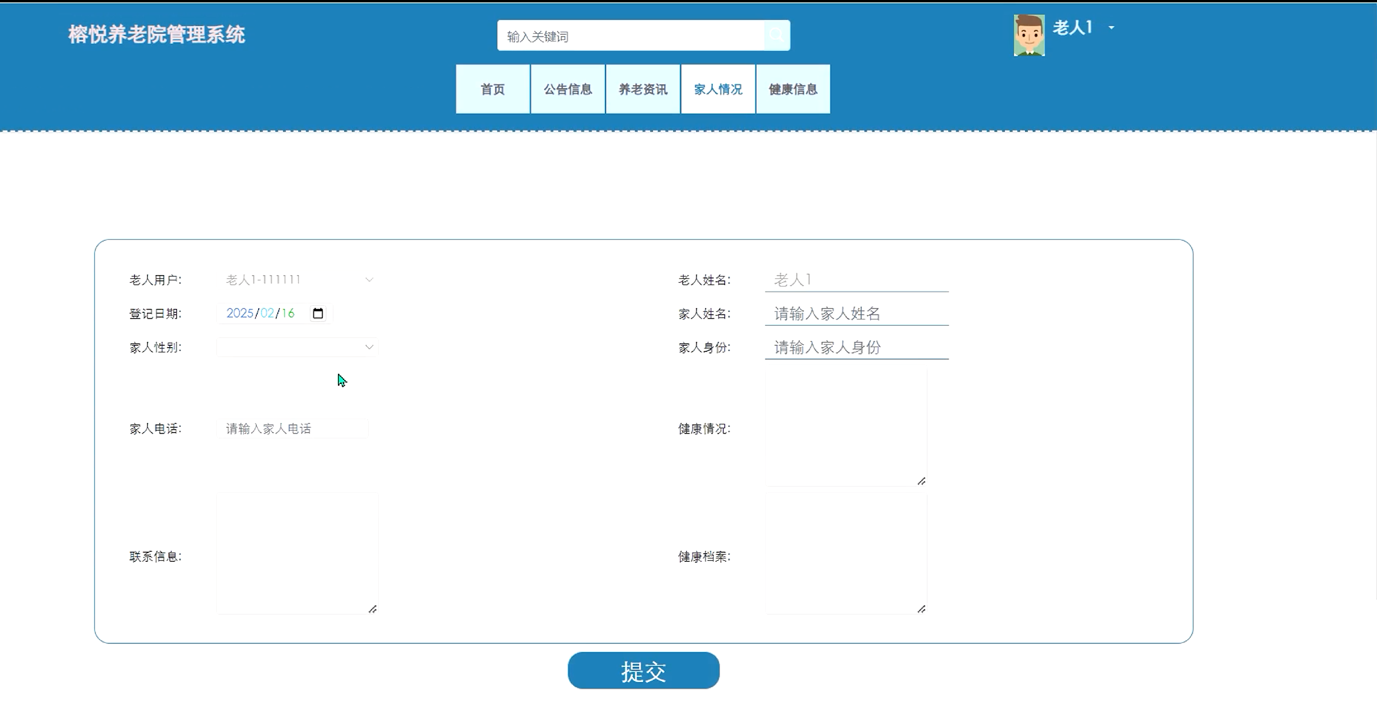Viewport: 1377px width, 725px height.
Task: Click the 榕悦养老院管理系统 title link
Action: 156,35
